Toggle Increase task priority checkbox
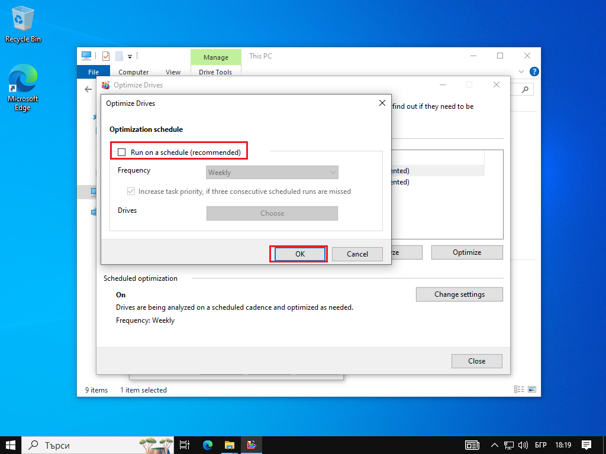Viewport: 606px width, 454px height. (x=131, y=192)
